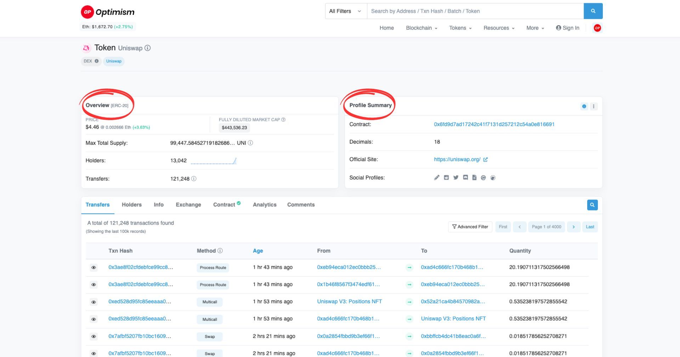The width and height of the screenshot is (680, 357).
Task: Expand the Resources menu
Action: click(x=499, y=28)
